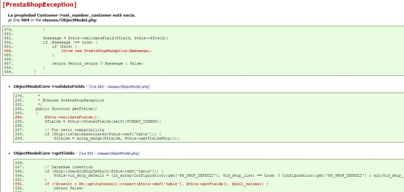Click the 'if ($message !== true) {' code line
Image resolution: width=404 pixels, height=192 pixels.
(x=70, y=42)
